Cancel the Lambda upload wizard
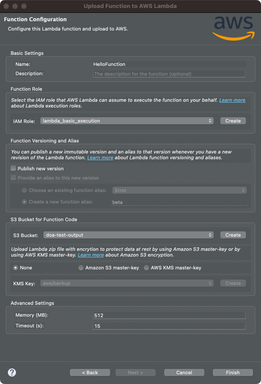The width and height of the screenshot is (261, 384). [184, 372]
